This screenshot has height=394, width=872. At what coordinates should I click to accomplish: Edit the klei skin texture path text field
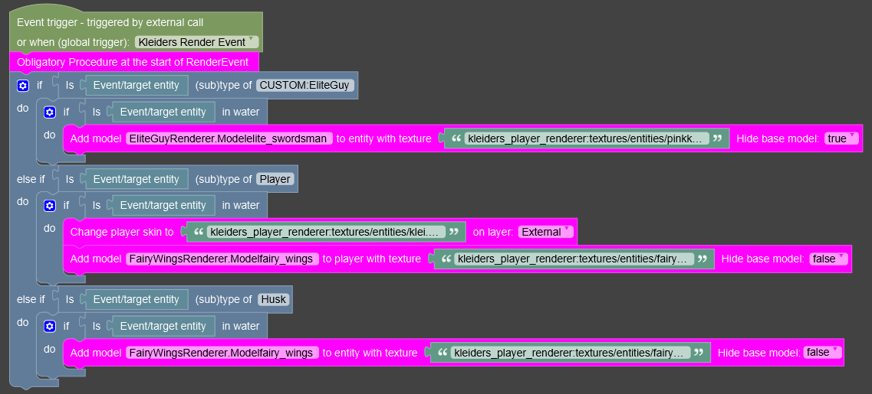[326, 232]
